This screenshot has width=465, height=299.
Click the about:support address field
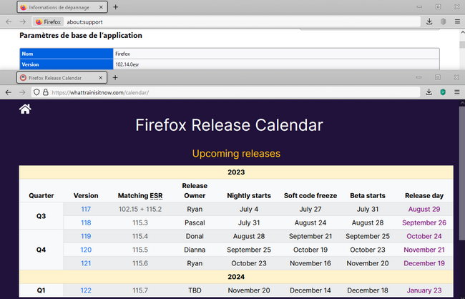(x=226, y=21)
